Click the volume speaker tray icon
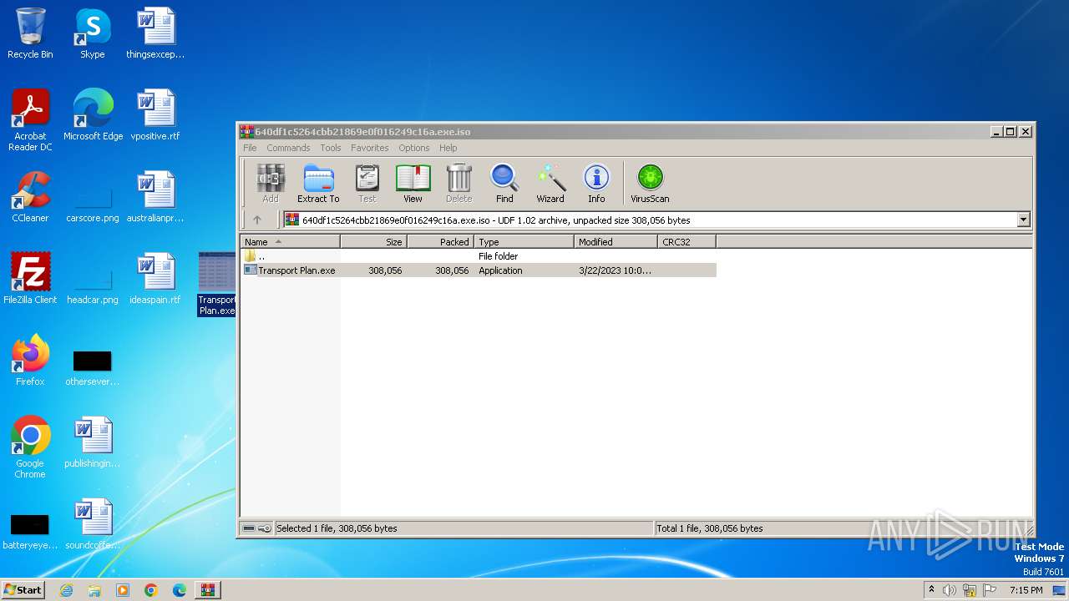Image resolution: width=1069 pixels, height=601 pixels. pos(950,590)
